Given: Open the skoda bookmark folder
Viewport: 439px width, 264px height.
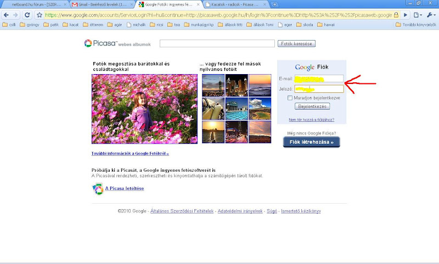Looking at the screenshot, I should (305, 25).
